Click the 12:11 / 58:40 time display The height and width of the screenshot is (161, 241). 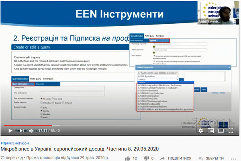point(49,131)
